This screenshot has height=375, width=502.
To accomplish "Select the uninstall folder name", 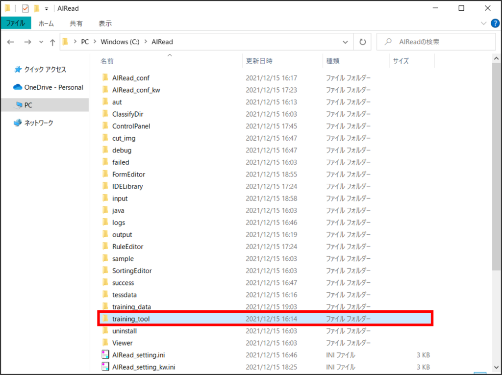I will click(125, 331).
